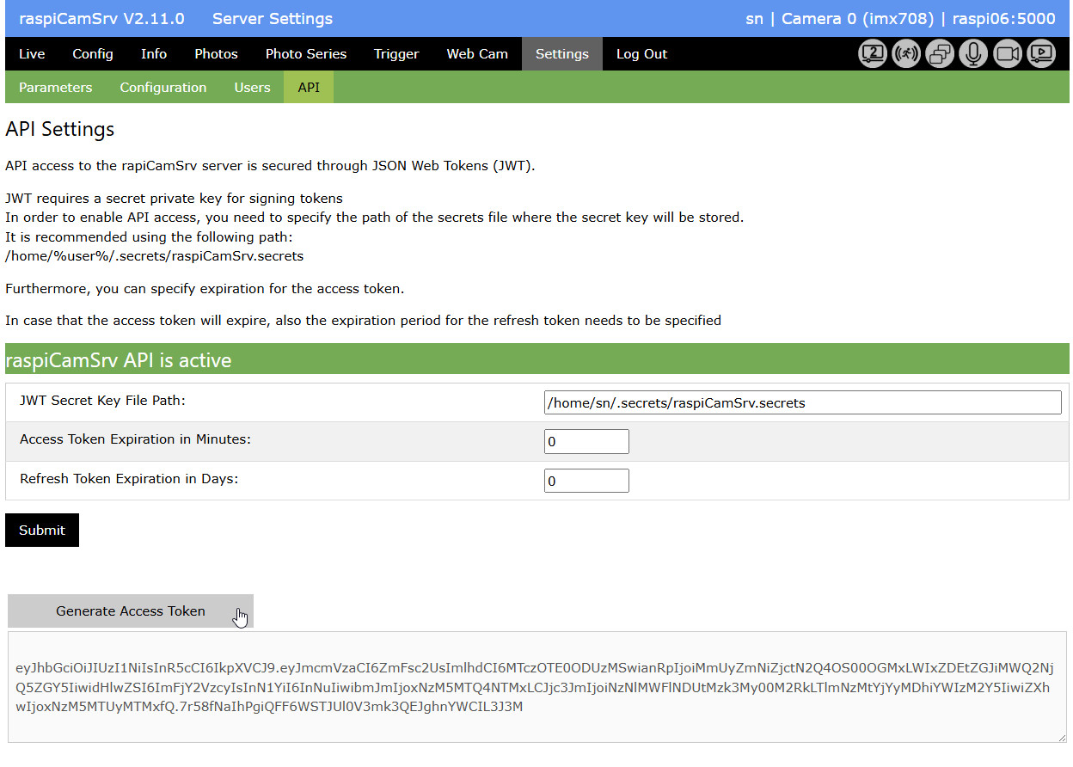This screenshot has width=1073, height=767.
Task: Open the Photo Series page
Action: coord(305,53)
